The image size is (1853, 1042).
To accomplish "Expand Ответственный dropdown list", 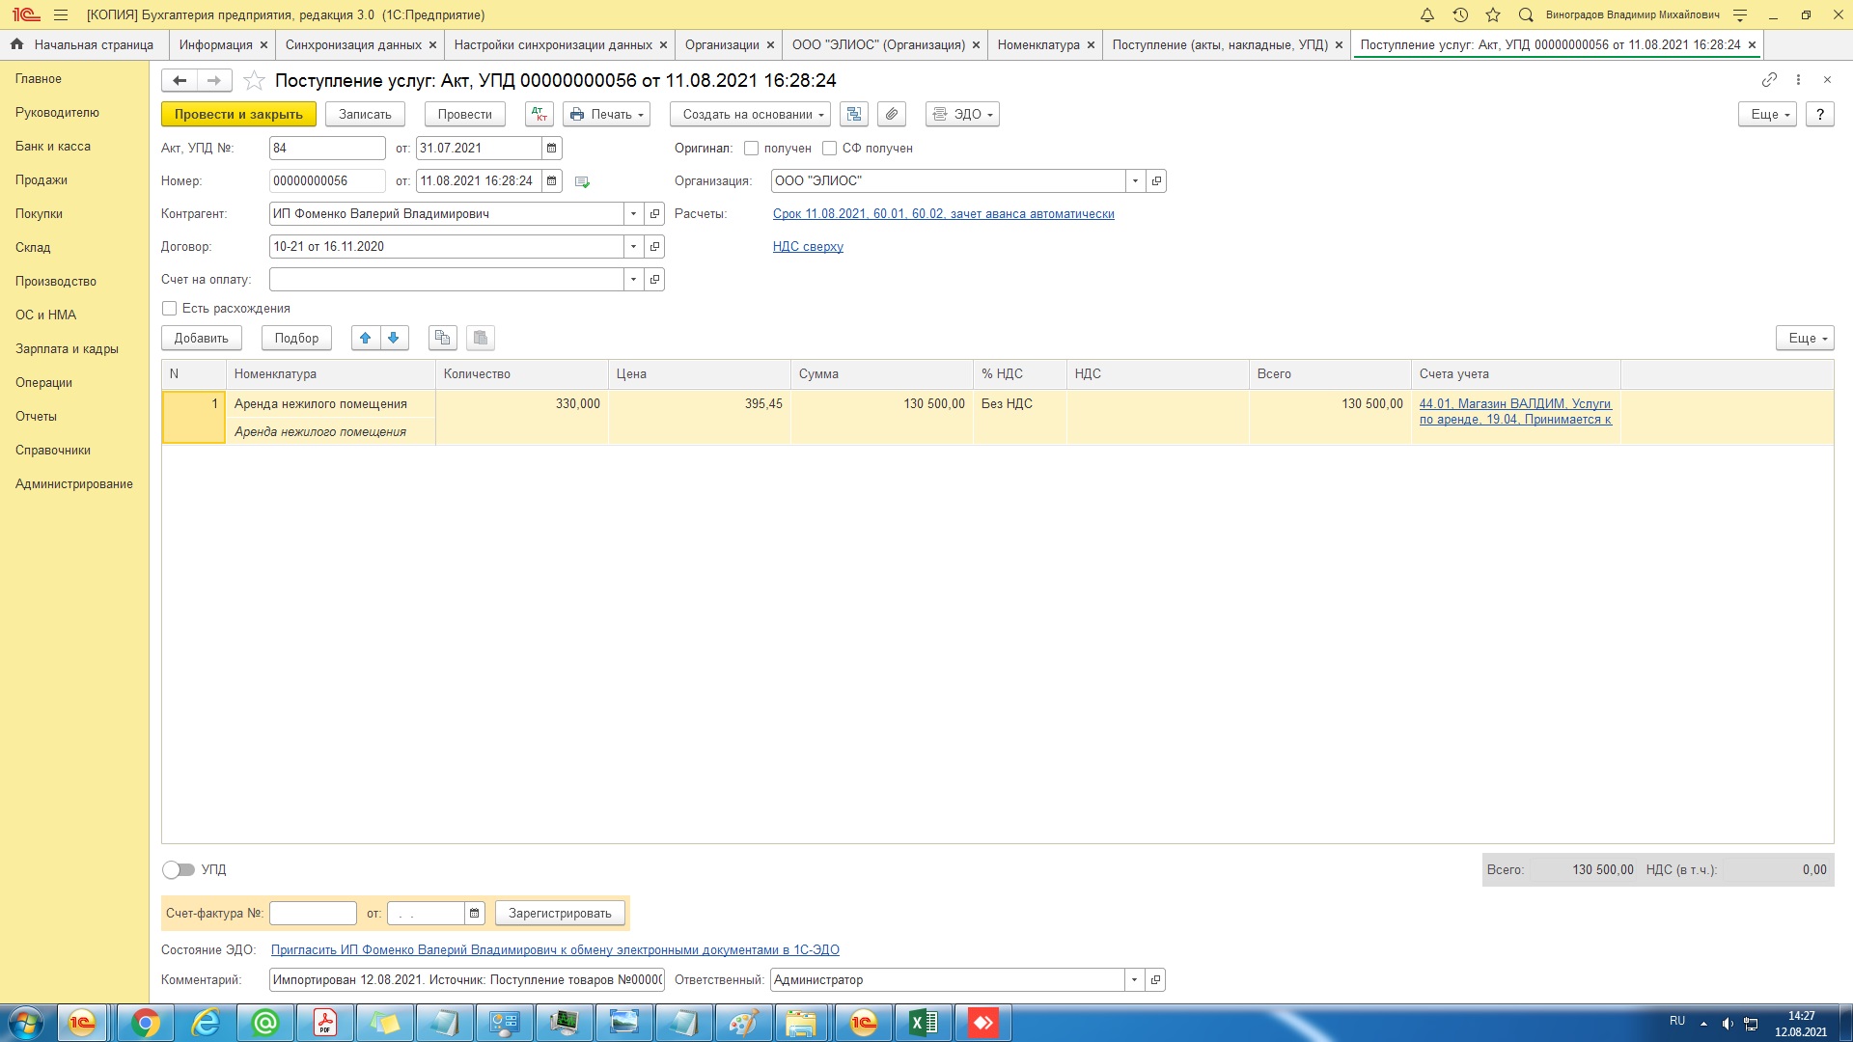I will pyautogui.click(x=1134, y=980).
